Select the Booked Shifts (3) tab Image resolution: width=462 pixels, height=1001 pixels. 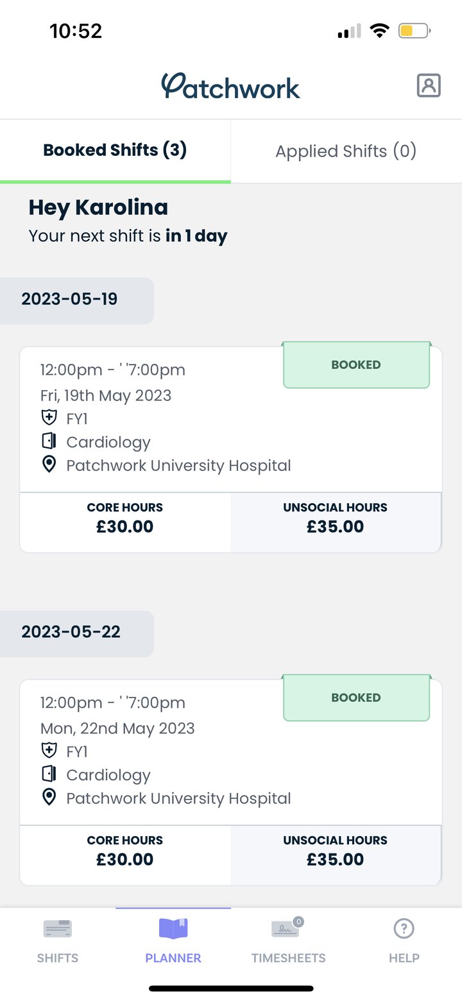coord(115,150)
